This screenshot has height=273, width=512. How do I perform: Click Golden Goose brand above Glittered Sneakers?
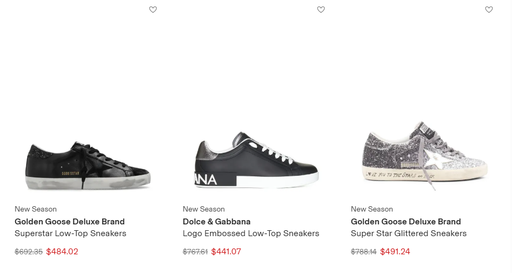pos(406,222)
